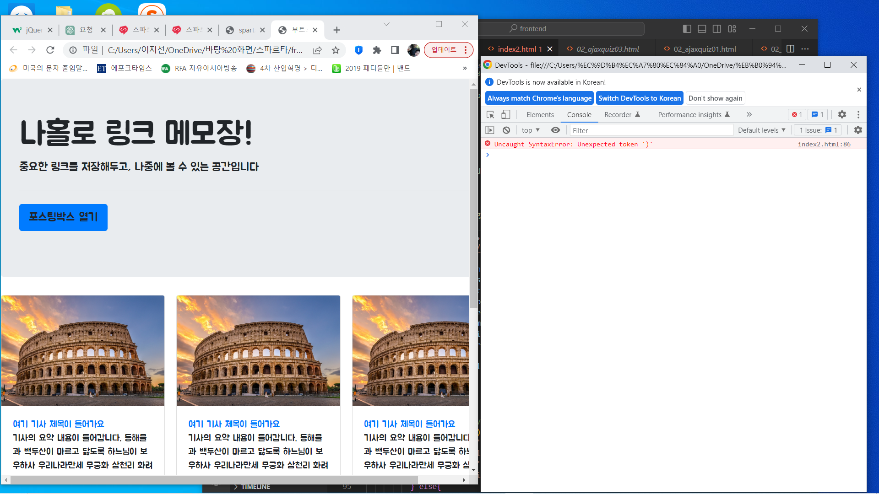Image resolution: width=879 pixels, height=494 pixels.
Task: Toggle the Chrome side panel icon
Action: pyautogui.click(x=395, y=50)
